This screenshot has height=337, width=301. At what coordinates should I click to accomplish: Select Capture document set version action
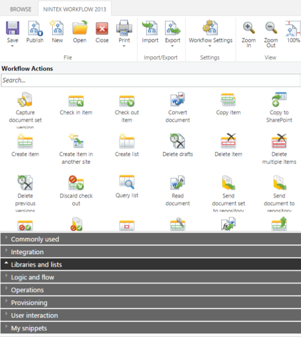pos(25,110)
